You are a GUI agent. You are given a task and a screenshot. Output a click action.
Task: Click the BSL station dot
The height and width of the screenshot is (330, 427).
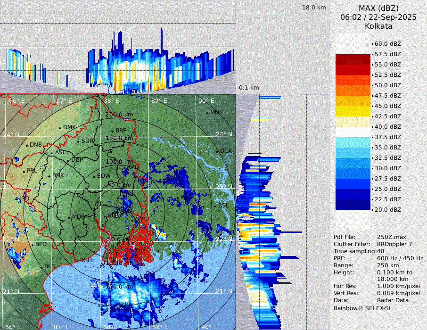215,206
